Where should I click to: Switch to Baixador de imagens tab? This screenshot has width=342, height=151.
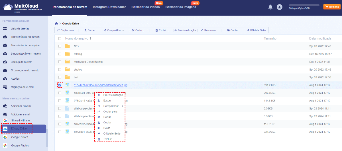[181, 7]
